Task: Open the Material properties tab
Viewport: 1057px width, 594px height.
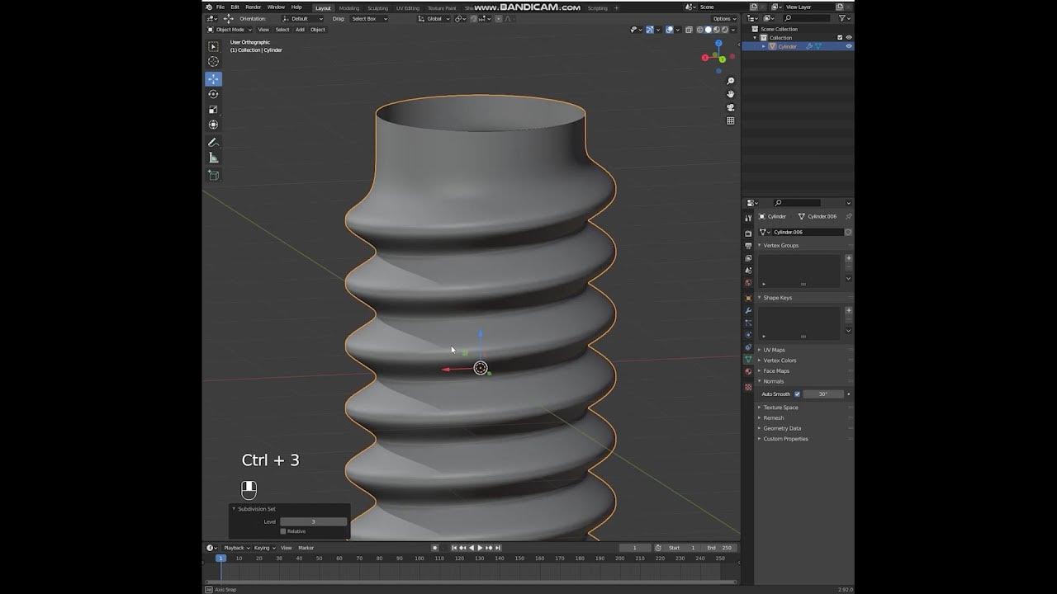Action: pos(748,372)
